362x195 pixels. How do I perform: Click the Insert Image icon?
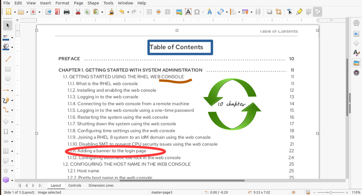click(179, 12)
